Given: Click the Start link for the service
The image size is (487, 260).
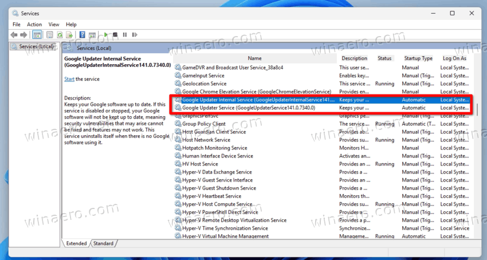Looking at the screenshot, I should (x=69, y=79).
